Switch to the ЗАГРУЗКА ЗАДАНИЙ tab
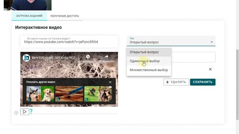The height and width of the screenshot is (134, 239). click(x=29, y=16)
